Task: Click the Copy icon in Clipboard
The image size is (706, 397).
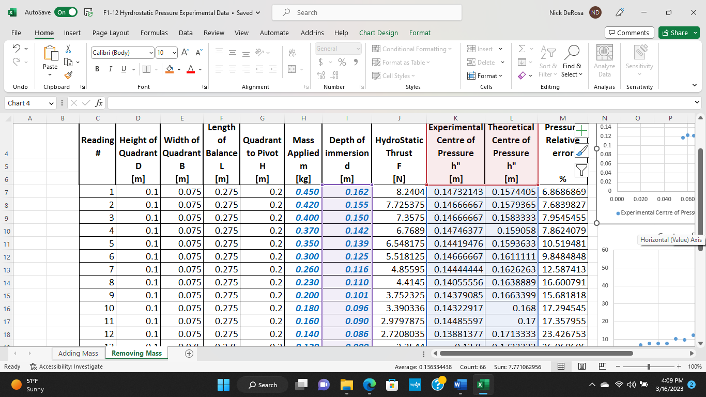Action: pyautogui.click(x=68, y=62)
